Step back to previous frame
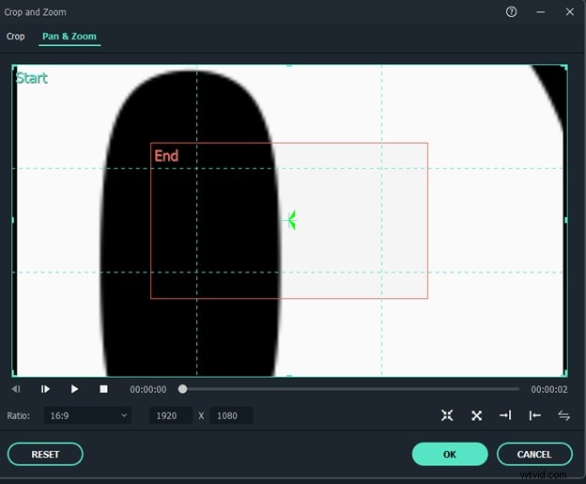Image resolution: width=586 pixels, height=484 pixels. 16,389
